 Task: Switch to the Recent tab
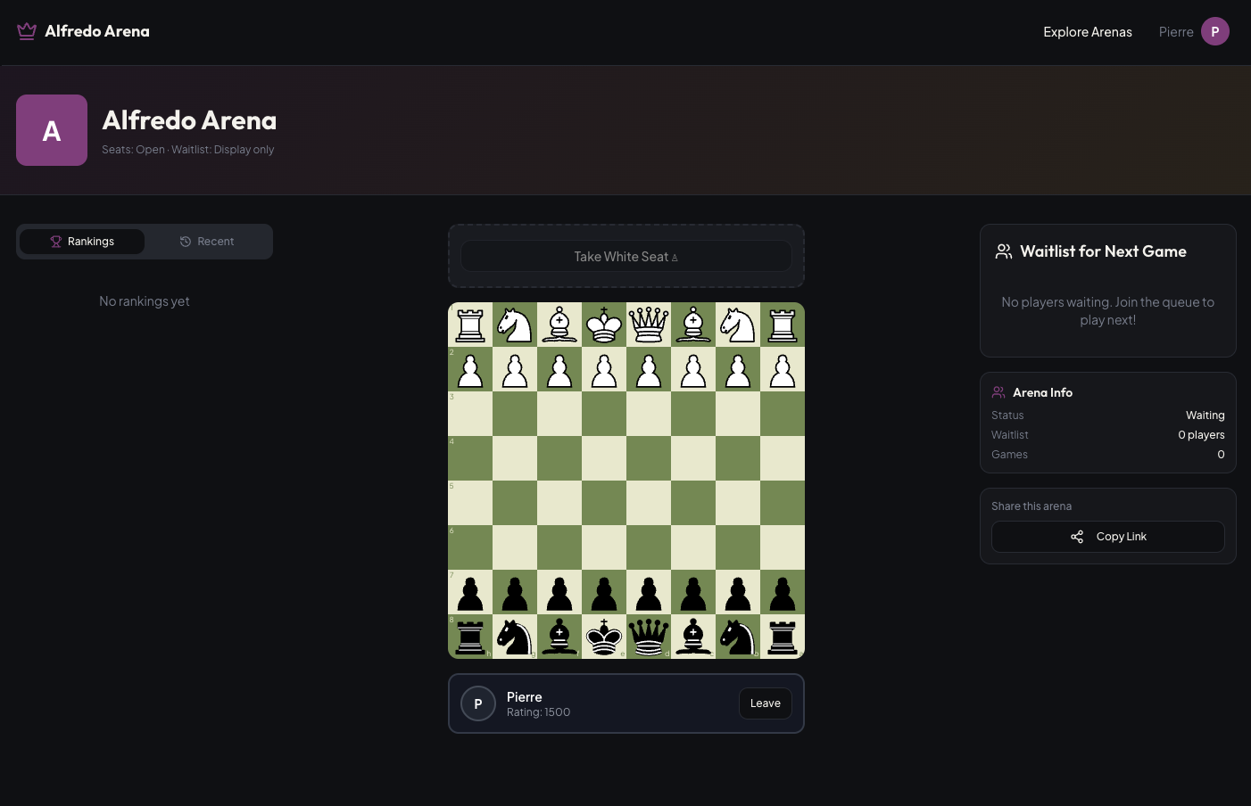point(207,241)
